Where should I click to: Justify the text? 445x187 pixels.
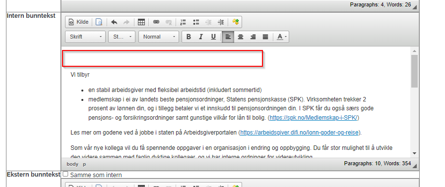[x=265, y=37]
